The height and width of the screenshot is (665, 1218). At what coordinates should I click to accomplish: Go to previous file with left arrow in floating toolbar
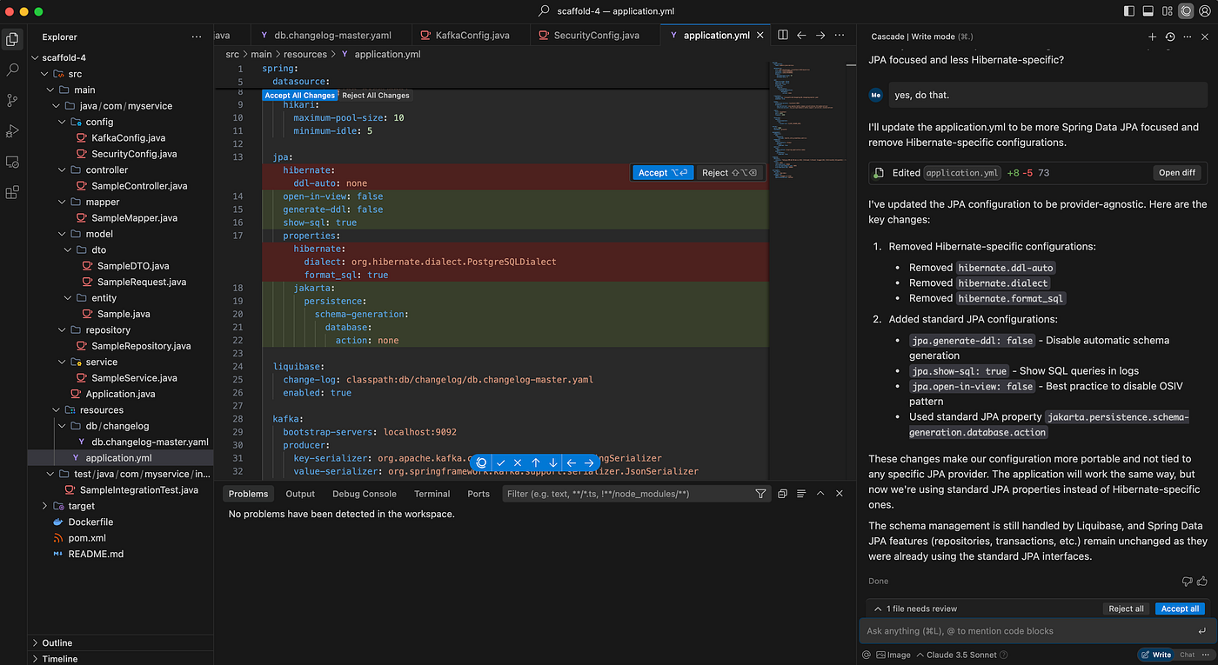572,463
